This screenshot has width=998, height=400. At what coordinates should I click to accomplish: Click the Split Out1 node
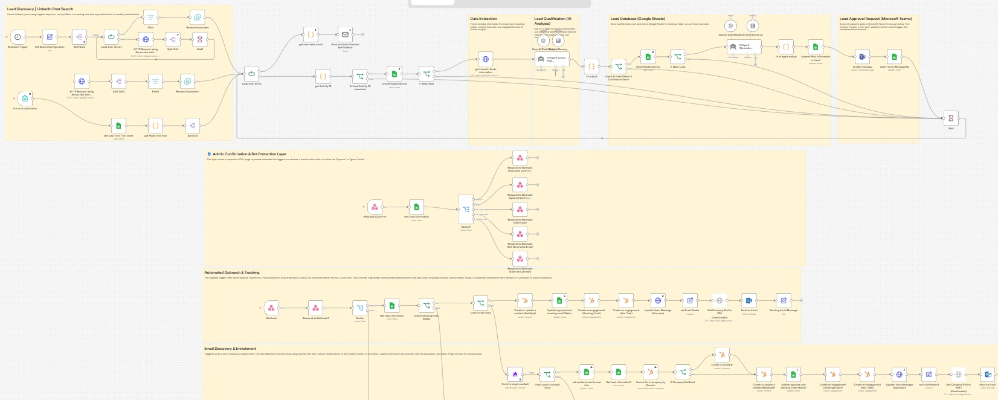[x=173, y=40]
